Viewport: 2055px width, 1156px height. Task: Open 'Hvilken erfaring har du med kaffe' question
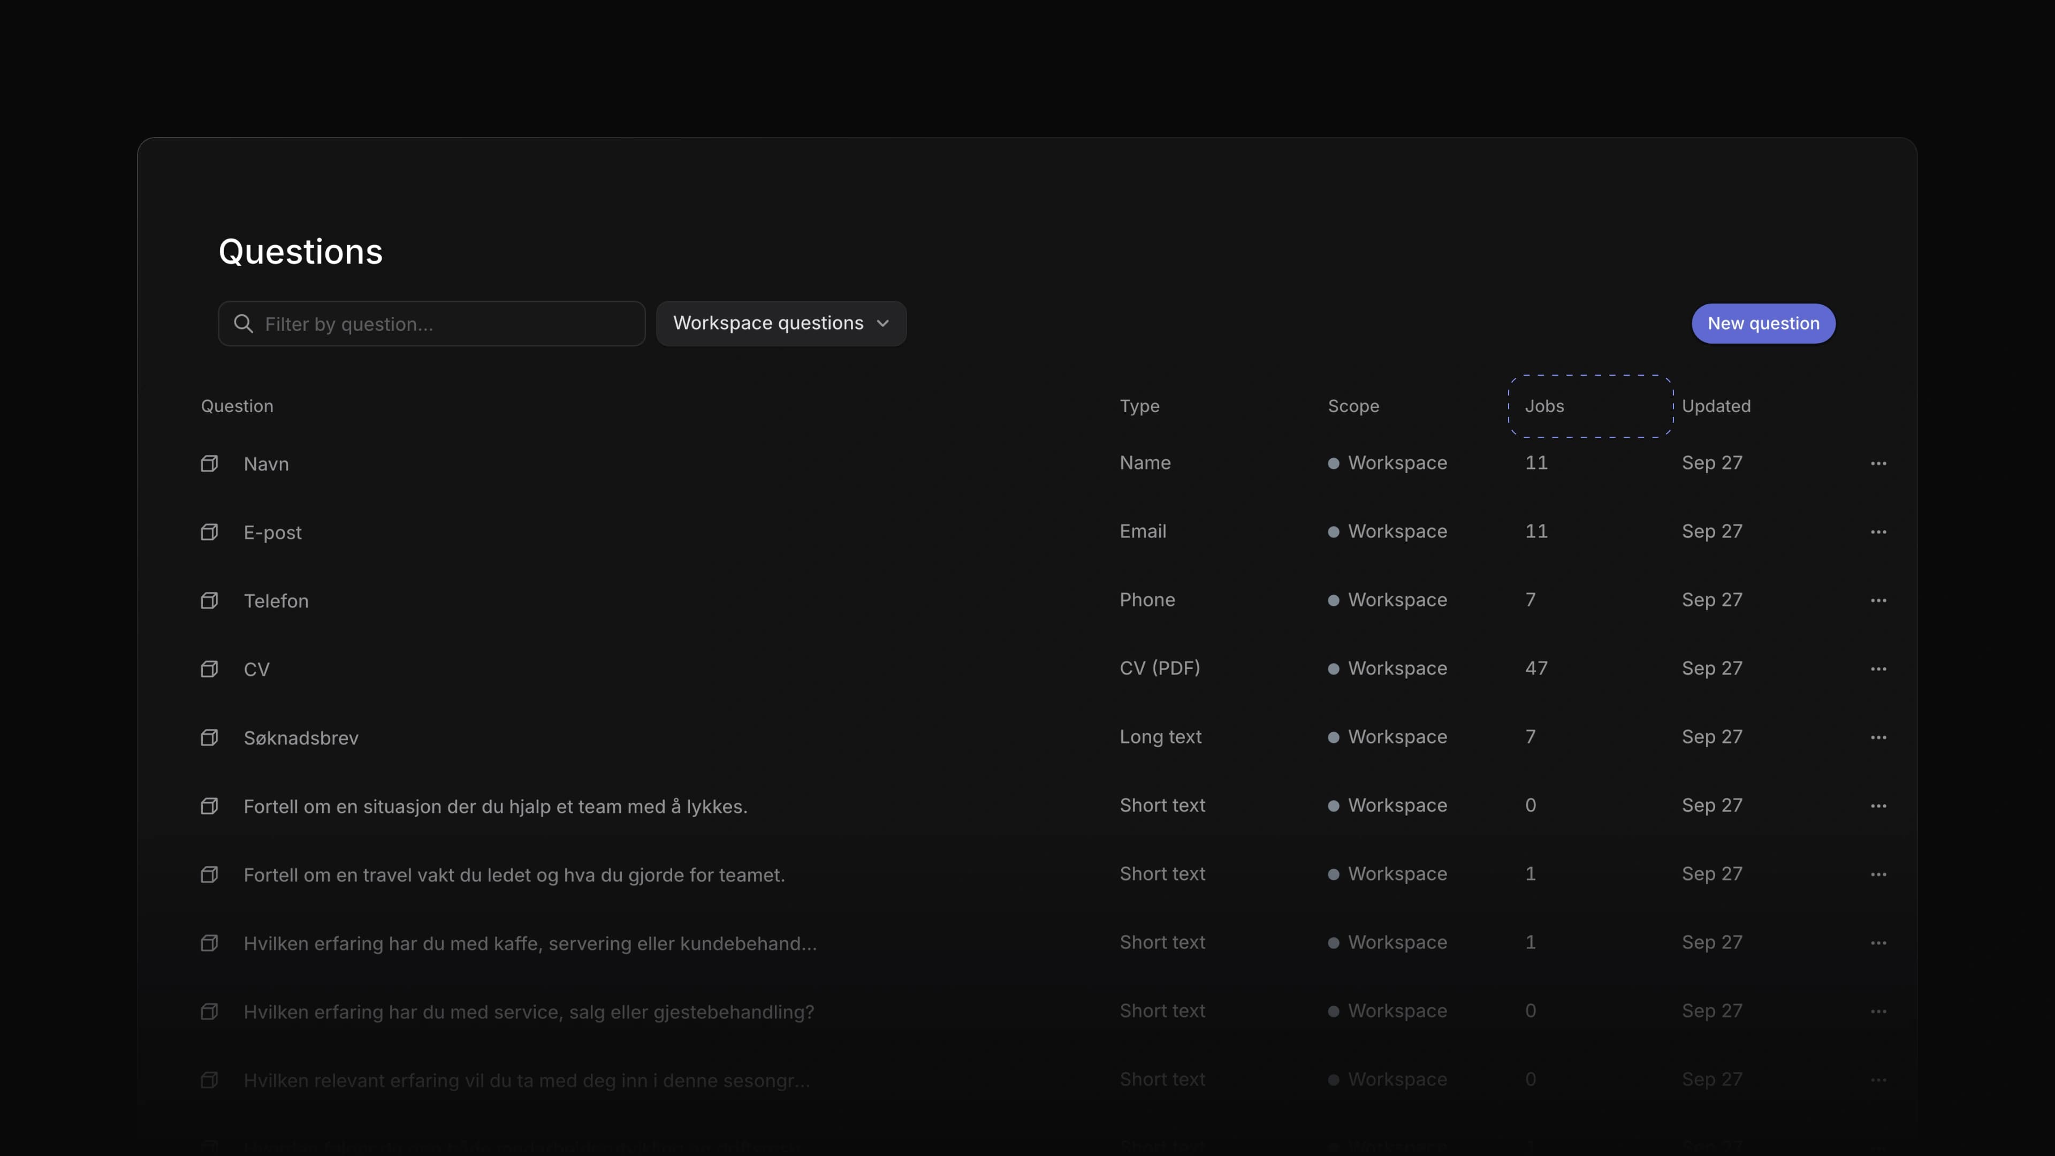click(x=530, y=945)
